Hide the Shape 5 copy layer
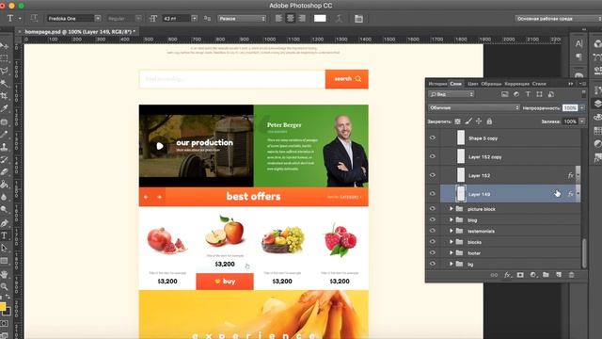Image resolution: width=602 pixels, height=339 pixels. point(433,138)
